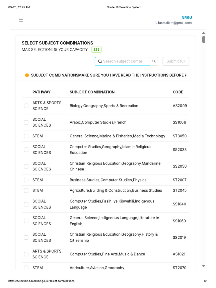The width and height of the screenshot is (216, 288).
Task: Check the SS1060 Literature in English checkbox
Action: 26,221
